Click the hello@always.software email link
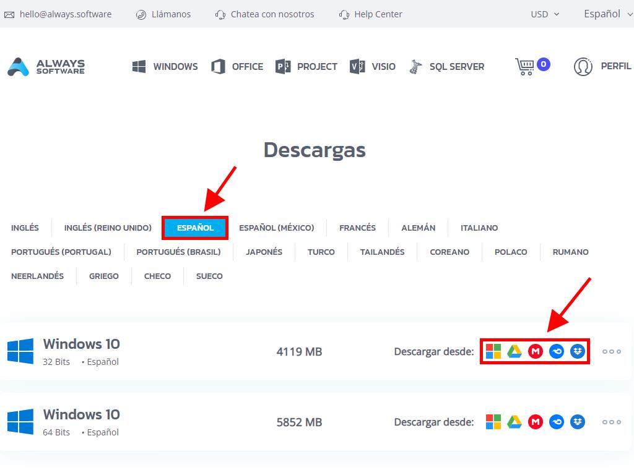The height and width of the screenshot is (475, 634). [58, 14]
